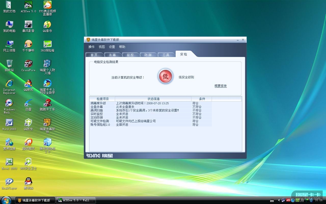Select the 回收站 recycle bin icon
The width and height of the screenshot is (326, 204).
click(9, 66)
